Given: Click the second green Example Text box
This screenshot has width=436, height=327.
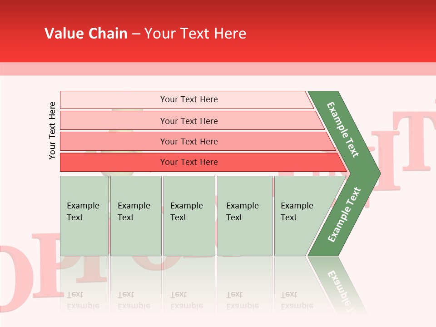Looking at the screenshot, I should pyautogui.click(x=135, y=216).
